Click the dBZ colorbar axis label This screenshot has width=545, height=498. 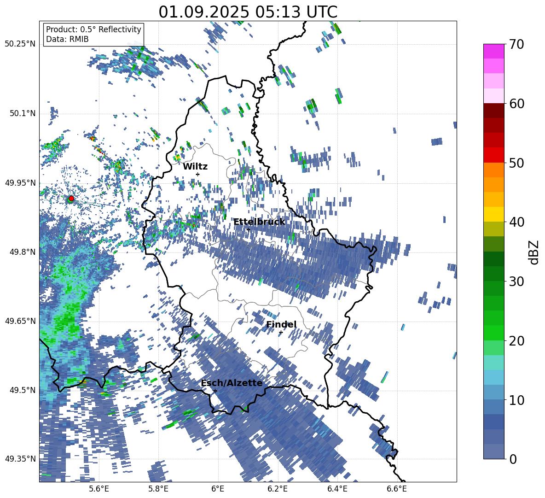(x=534, y=252)
